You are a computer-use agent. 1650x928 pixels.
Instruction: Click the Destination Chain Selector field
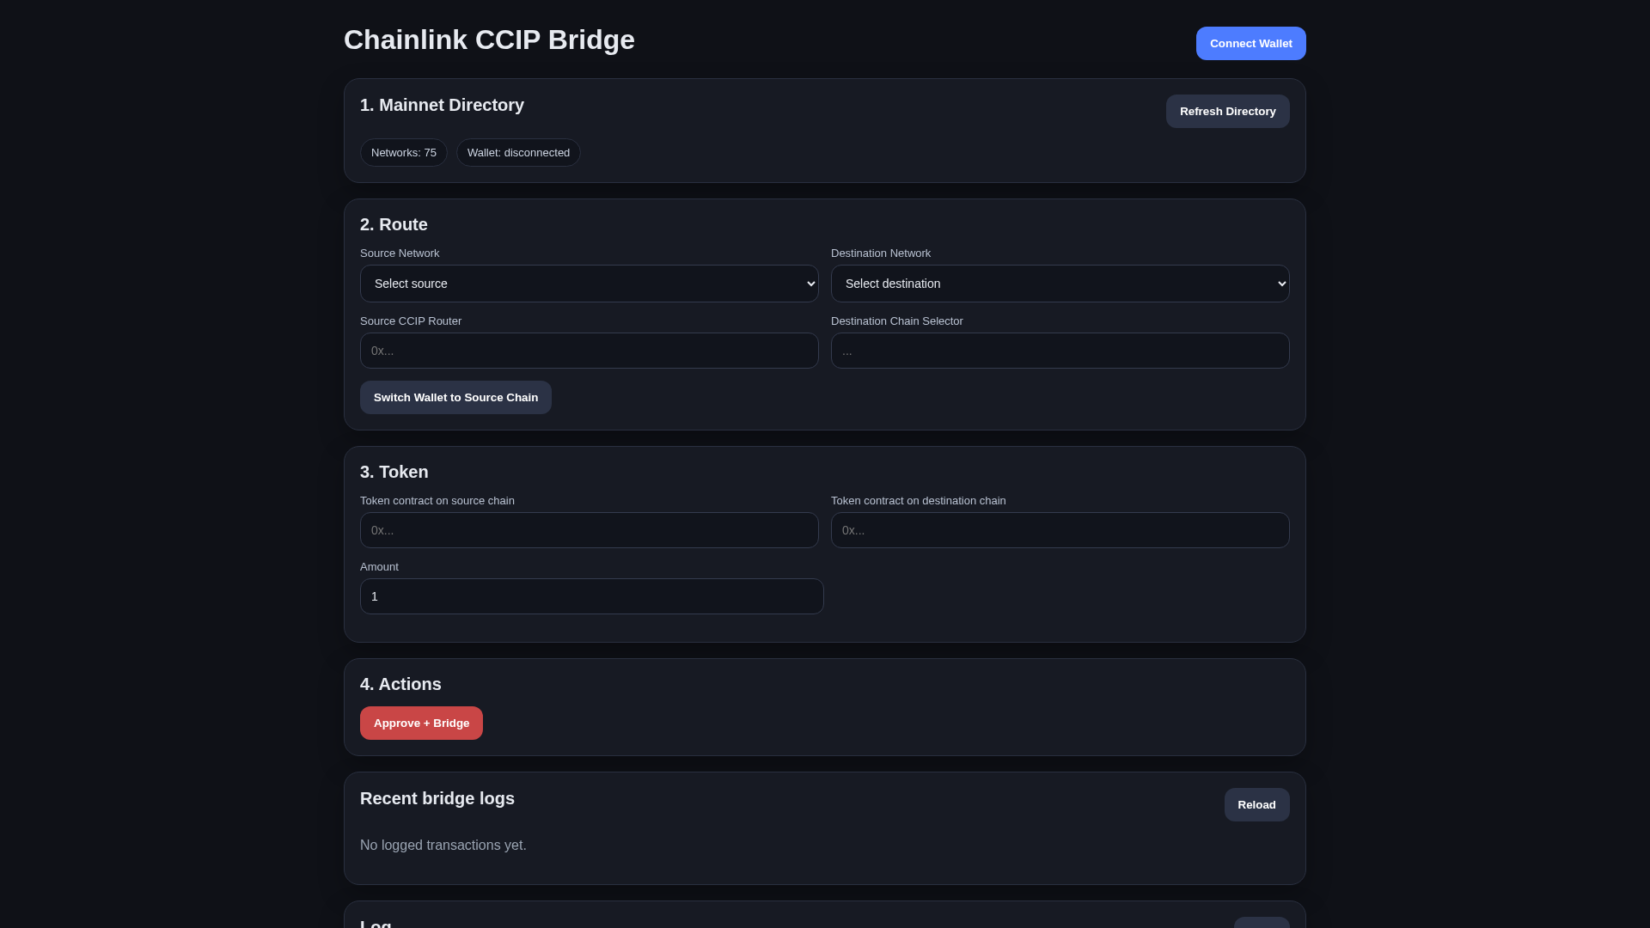1060,351
